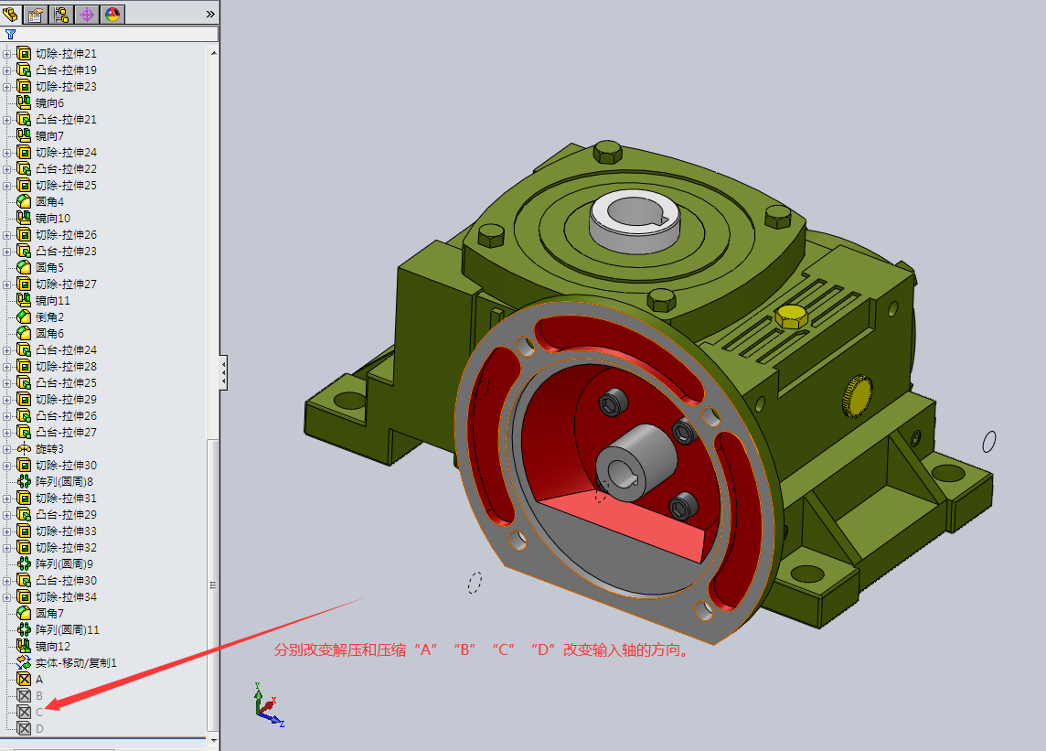Select tree item 切除-拉伸27
This screenshot has height=751, width=1046.
[x=66, y=284]
